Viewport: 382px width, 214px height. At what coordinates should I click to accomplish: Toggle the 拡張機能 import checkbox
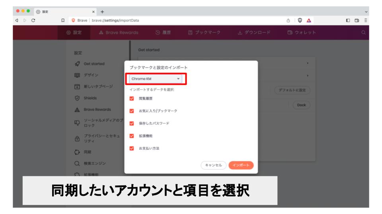point(132,136)
